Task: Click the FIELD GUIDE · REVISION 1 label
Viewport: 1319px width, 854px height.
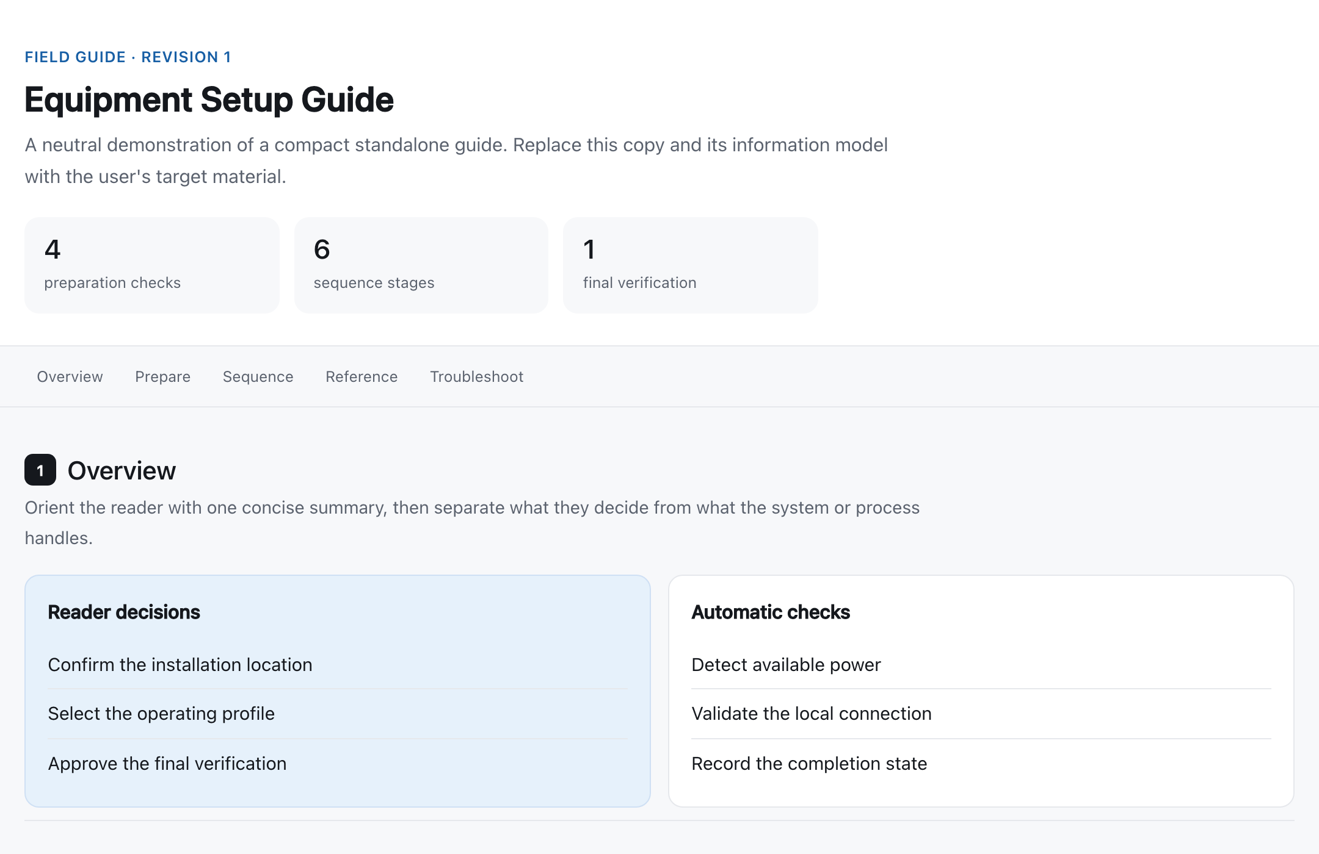Action: (128, 57)
